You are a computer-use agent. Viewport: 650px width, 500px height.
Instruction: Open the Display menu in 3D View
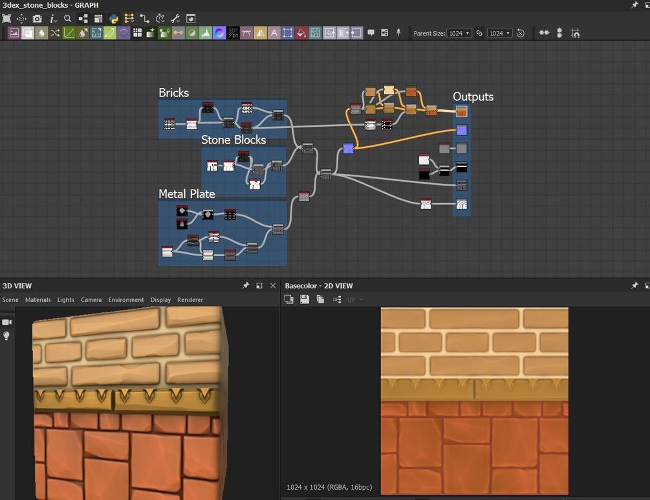[x=160, y=299]
